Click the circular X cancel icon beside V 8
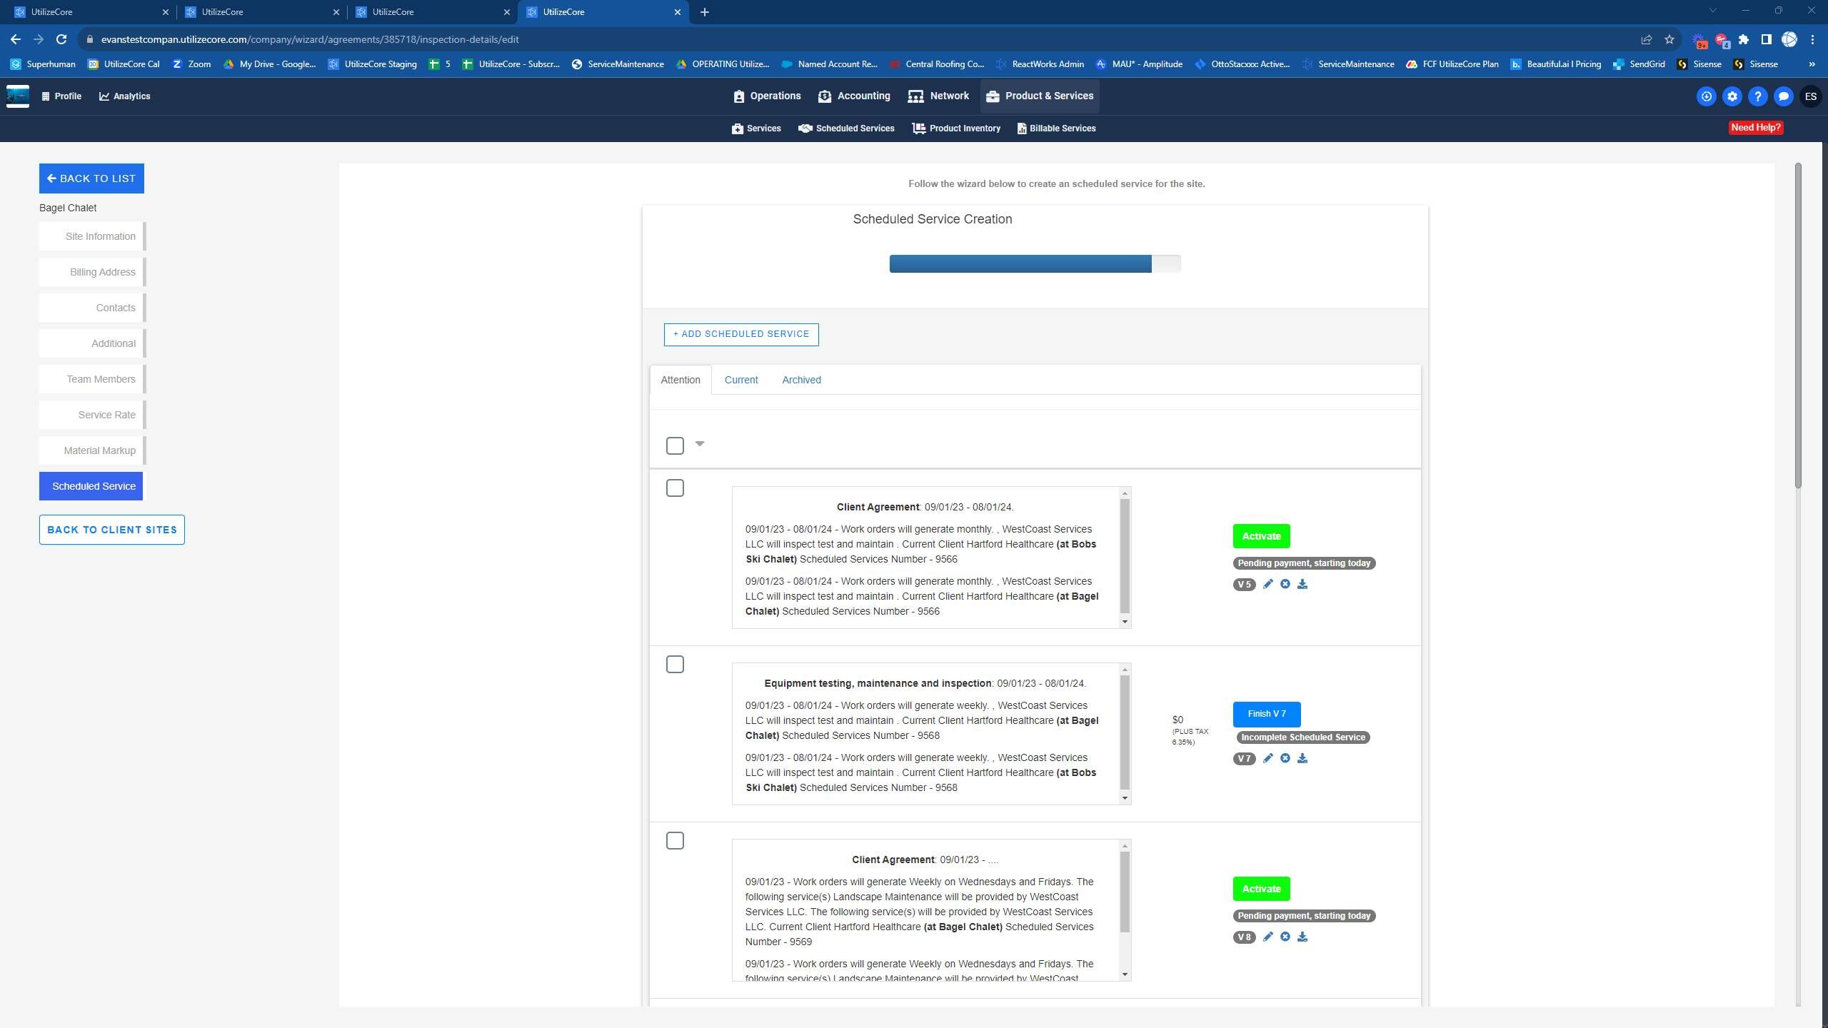1828x1028 pixels. (1285, 937)
